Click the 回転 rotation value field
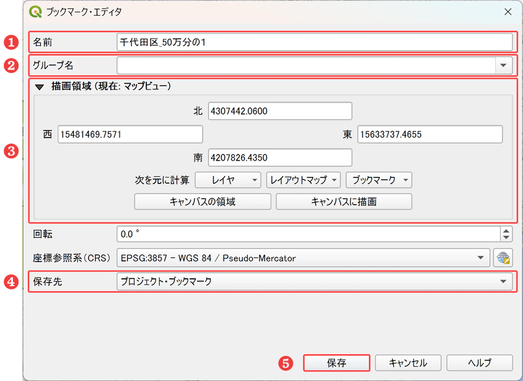The height and width of the screenshot is (381, 523). [x=308, y=234]
